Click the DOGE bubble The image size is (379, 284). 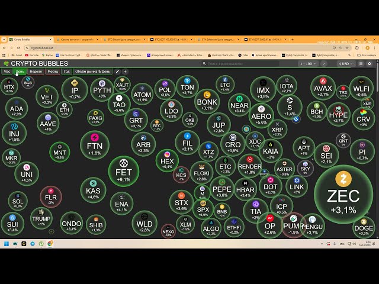pyautogui.click(x=364, y=227)
